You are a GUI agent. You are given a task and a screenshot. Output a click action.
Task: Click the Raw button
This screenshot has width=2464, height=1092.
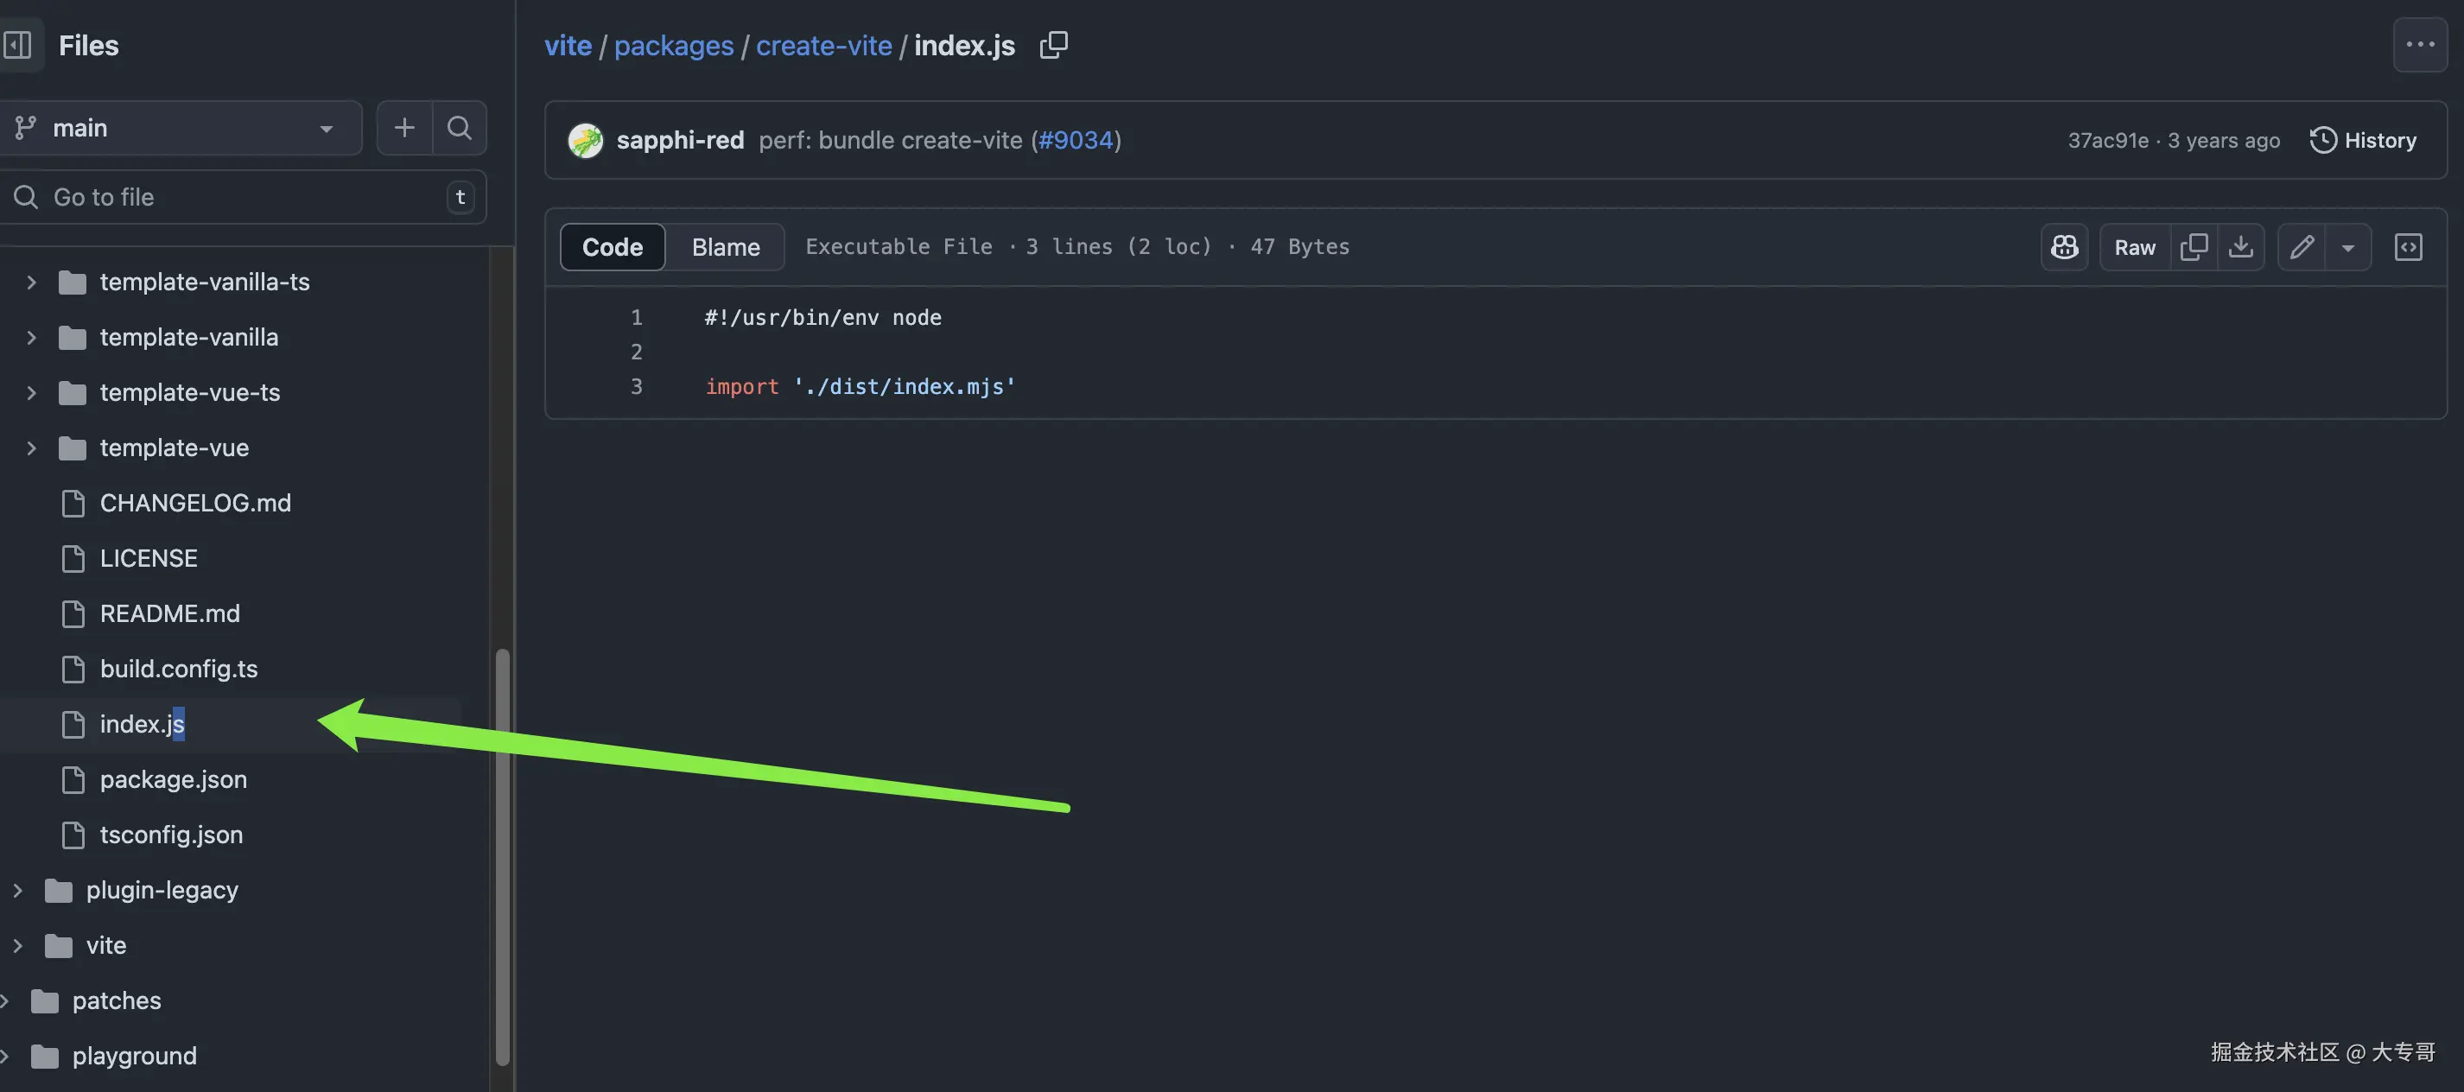pos(2134,247)
